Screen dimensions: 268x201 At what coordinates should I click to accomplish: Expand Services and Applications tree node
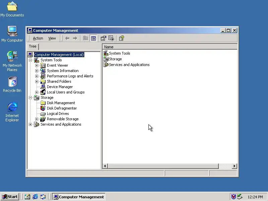30,124
